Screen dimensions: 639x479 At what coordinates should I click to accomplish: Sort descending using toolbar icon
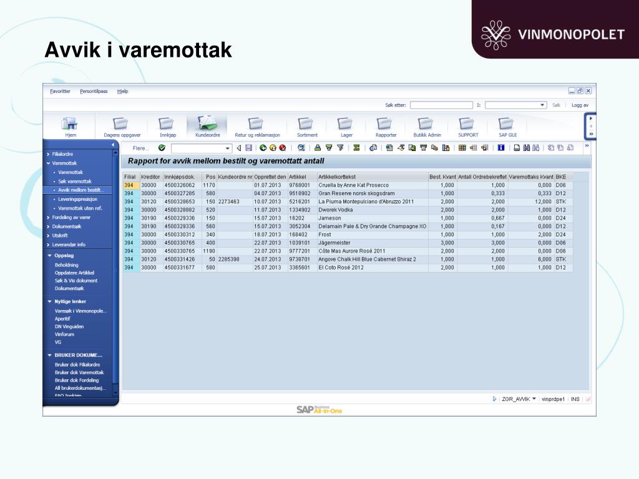pos(328,148)
